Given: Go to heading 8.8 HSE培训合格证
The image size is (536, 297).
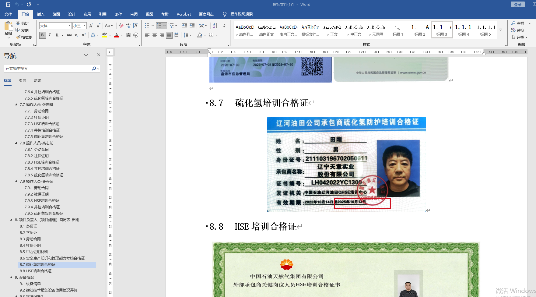Looking at the screenshot, I should coord(36,271).
